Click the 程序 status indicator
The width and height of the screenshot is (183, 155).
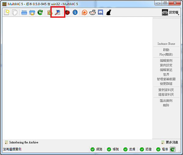click(162, 149)
